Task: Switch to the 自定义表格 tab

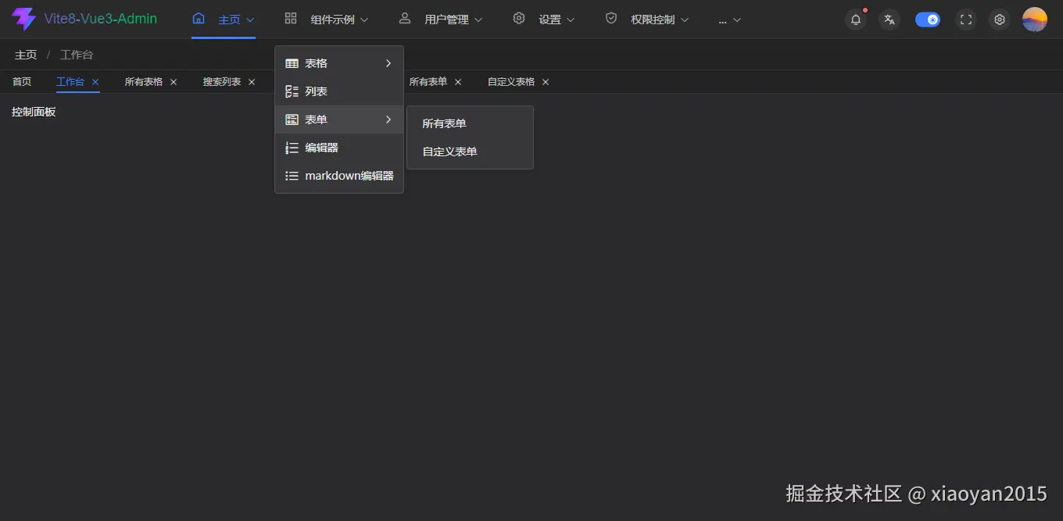Action: [x=511, y=82]
